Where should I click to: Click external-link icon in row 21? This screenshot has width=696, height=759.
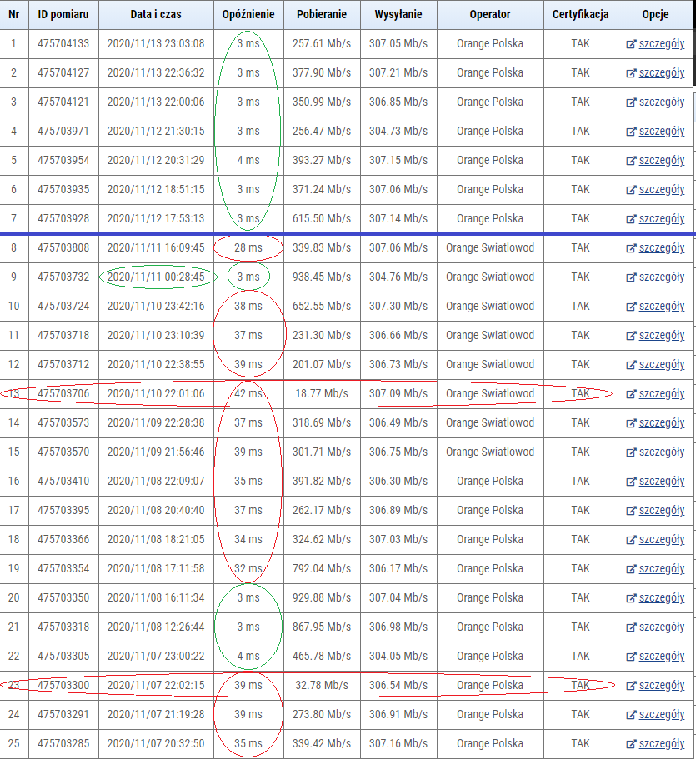pyautogui.click(x=631, y=627)
